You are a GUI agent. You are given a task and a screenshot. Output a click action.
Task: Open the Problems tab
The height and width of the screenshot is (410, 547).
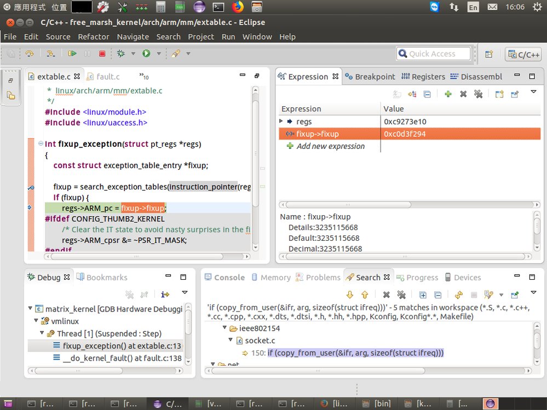tap(318, 278)
